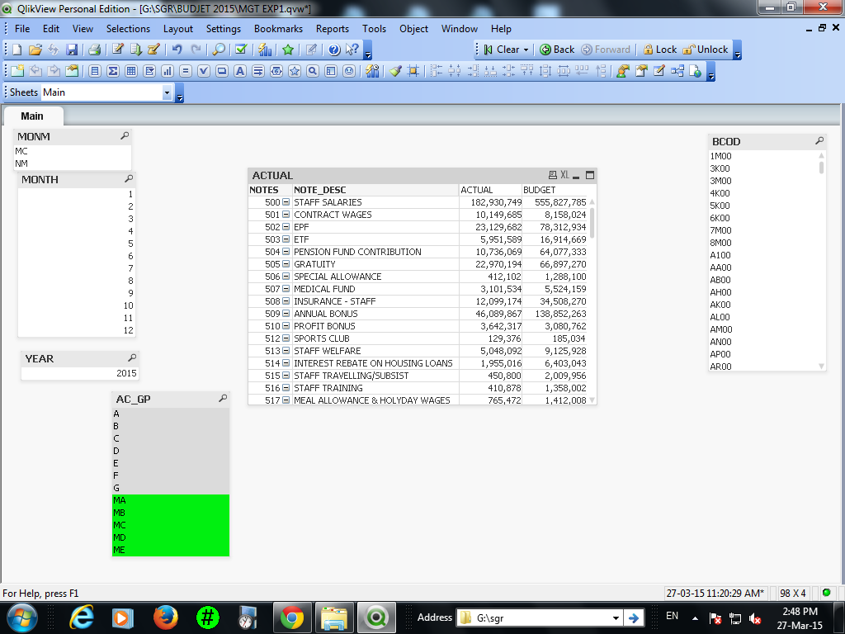The image size is (845, 634).
Task: Switch to the Main sheet tab
Action: coord(32,116)
